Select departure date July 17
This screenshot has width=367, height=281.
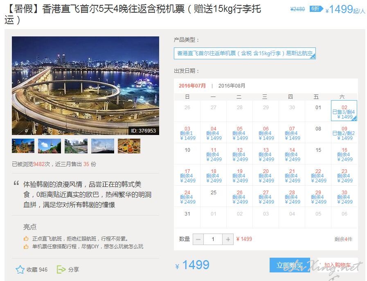point(187,175)
